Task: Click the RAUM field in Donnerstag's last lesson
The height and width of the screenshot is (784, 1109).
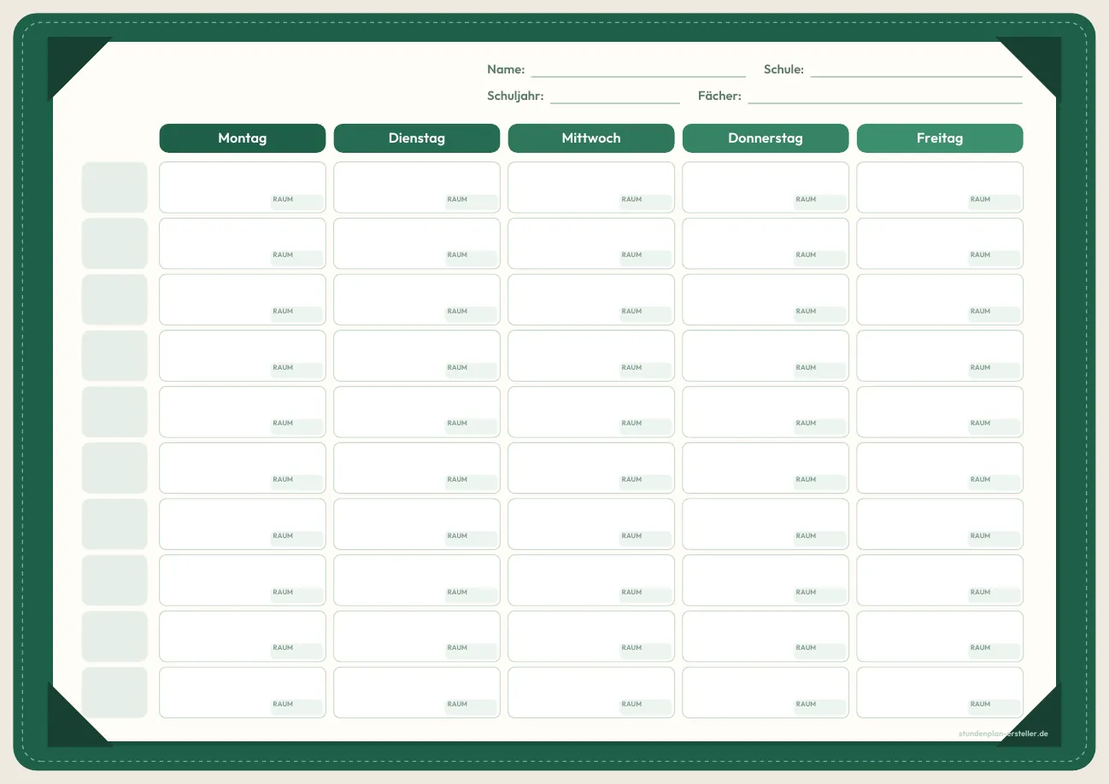Action: [x=820, y=706]
